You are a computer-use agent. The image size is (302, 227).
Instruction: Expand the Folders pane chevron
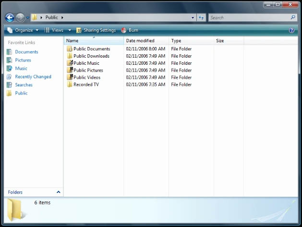click(x=59, y=192)
